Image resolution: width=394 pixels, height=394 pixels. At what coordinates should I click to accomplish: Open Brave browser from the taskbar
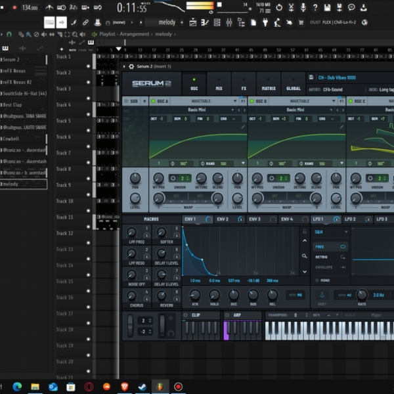coord(124,387)
